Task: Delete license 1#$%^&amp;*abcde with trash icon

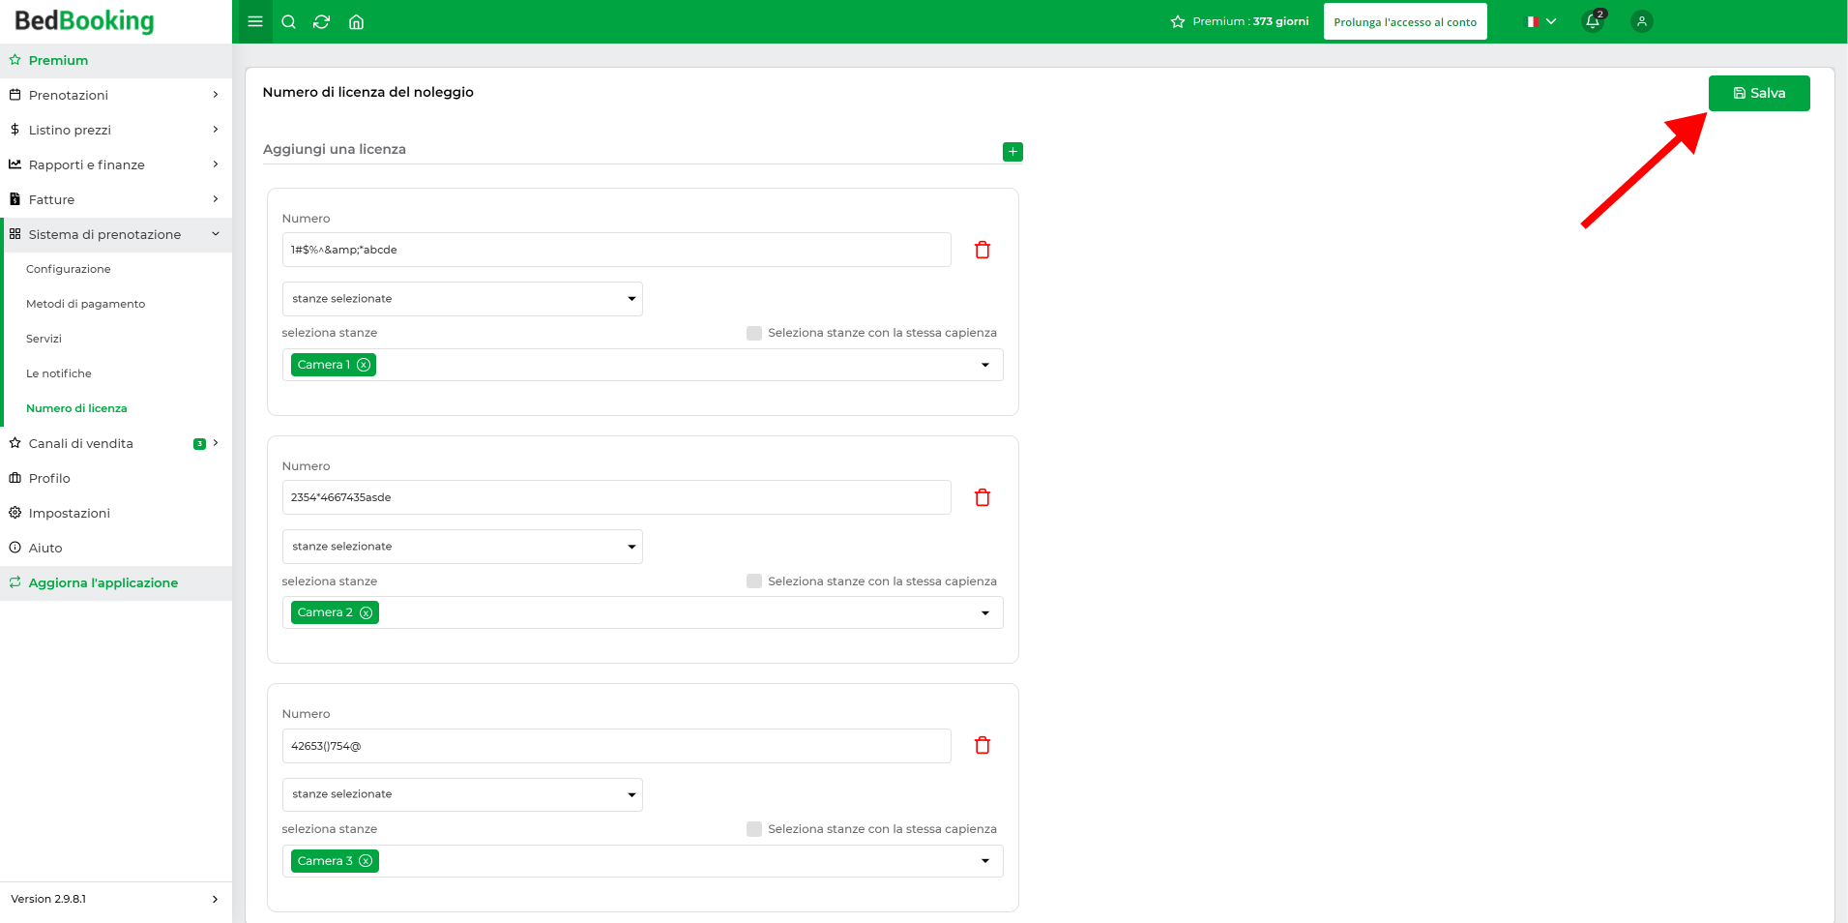Action: [x=983, y=250]
